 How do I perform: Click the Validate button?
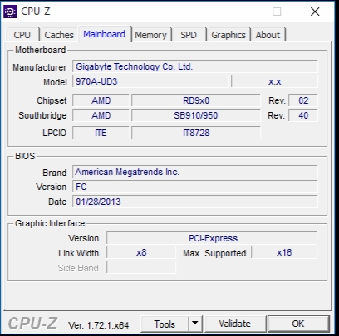(x=234, y=324)
